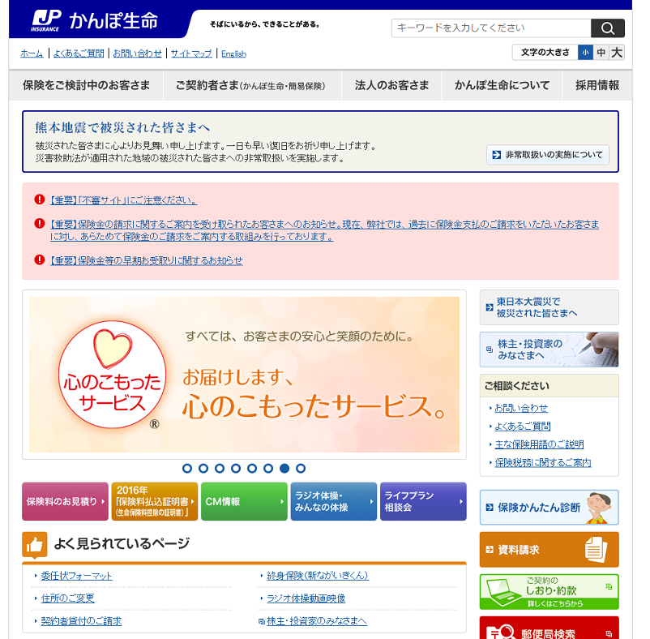Click laptop icon on しおり・約款 banner
Viewport: 650px width, 639px height.
tap(502, 592)
